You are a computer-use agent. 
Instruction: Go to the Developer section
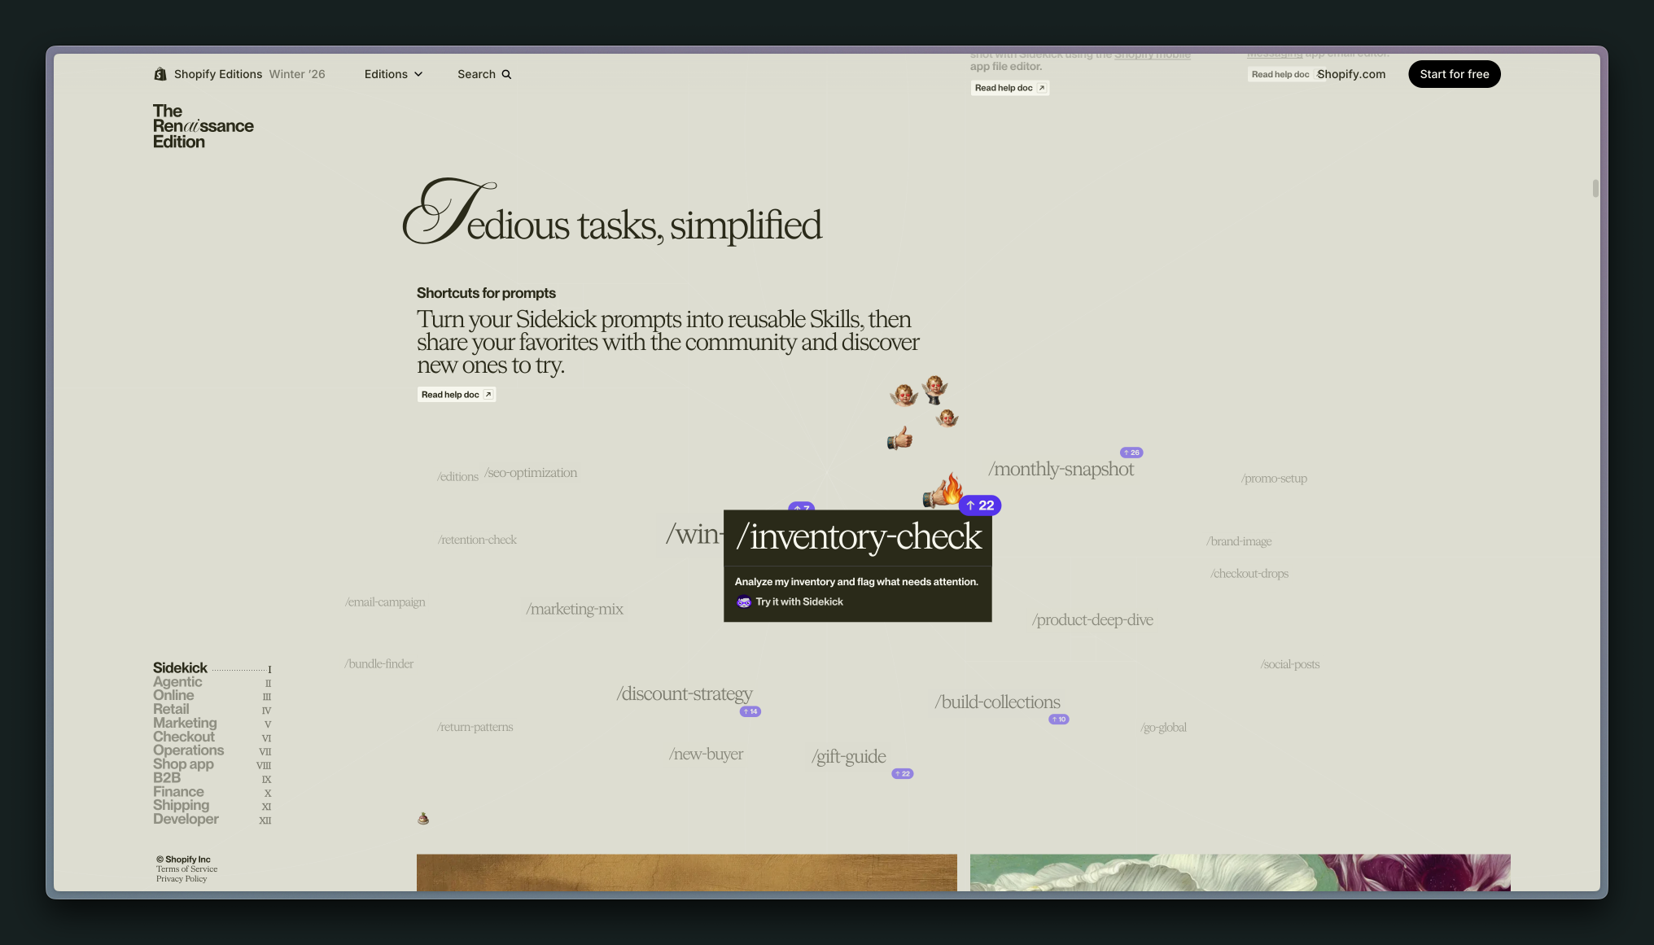click(186, 819)
